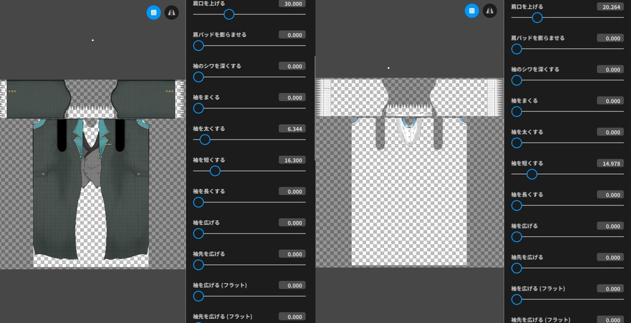
Task: Select 肩パッドを膨らませる value field in green coat panel
Action: [x=292, y=34]
